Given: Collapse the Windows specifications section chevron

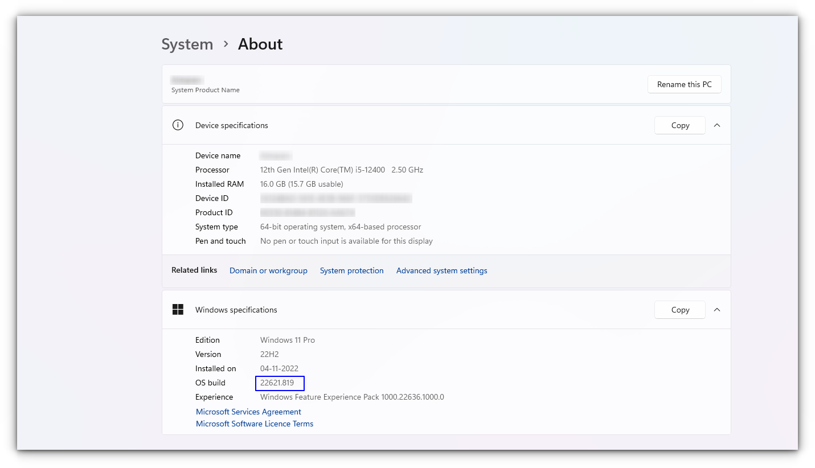Looking at the screenshot, I should (x=717, y=310).
